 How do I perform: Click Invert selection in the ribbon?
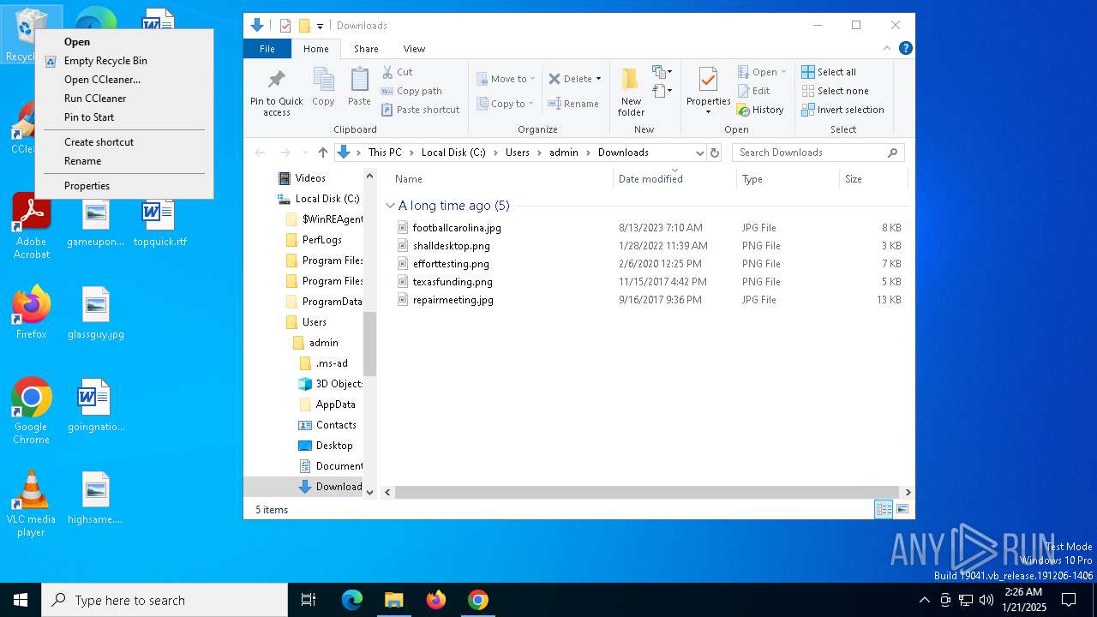pyautogui.click(x=842, y=110)
